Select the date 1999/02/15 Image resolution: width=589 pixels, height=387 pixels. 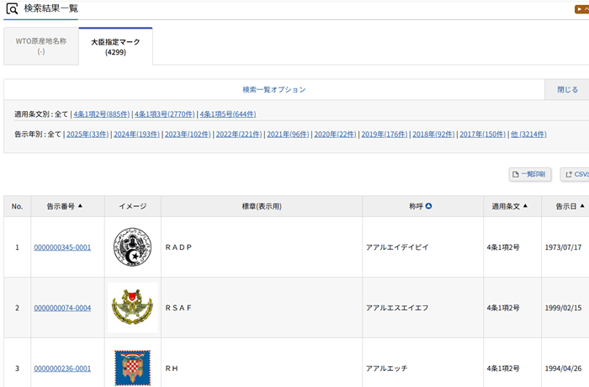pos(563,308)
